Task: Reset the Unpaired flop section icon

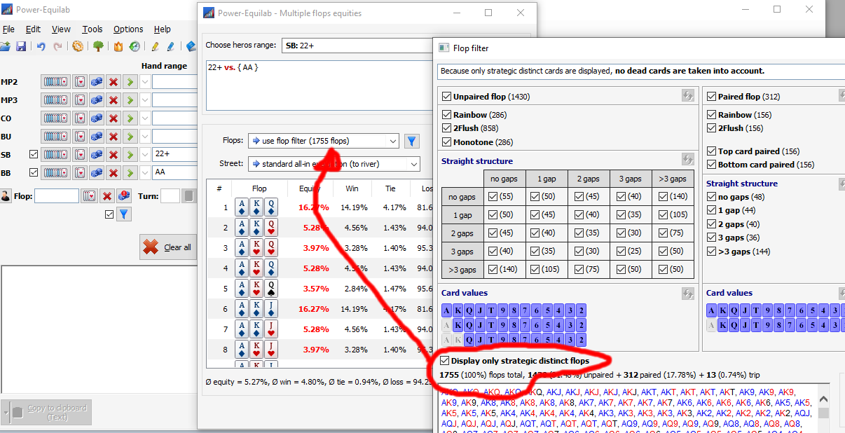Action: [688, 97]
